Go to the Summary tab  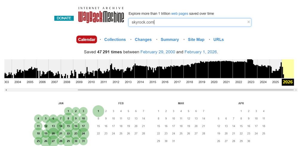[170, 40]
